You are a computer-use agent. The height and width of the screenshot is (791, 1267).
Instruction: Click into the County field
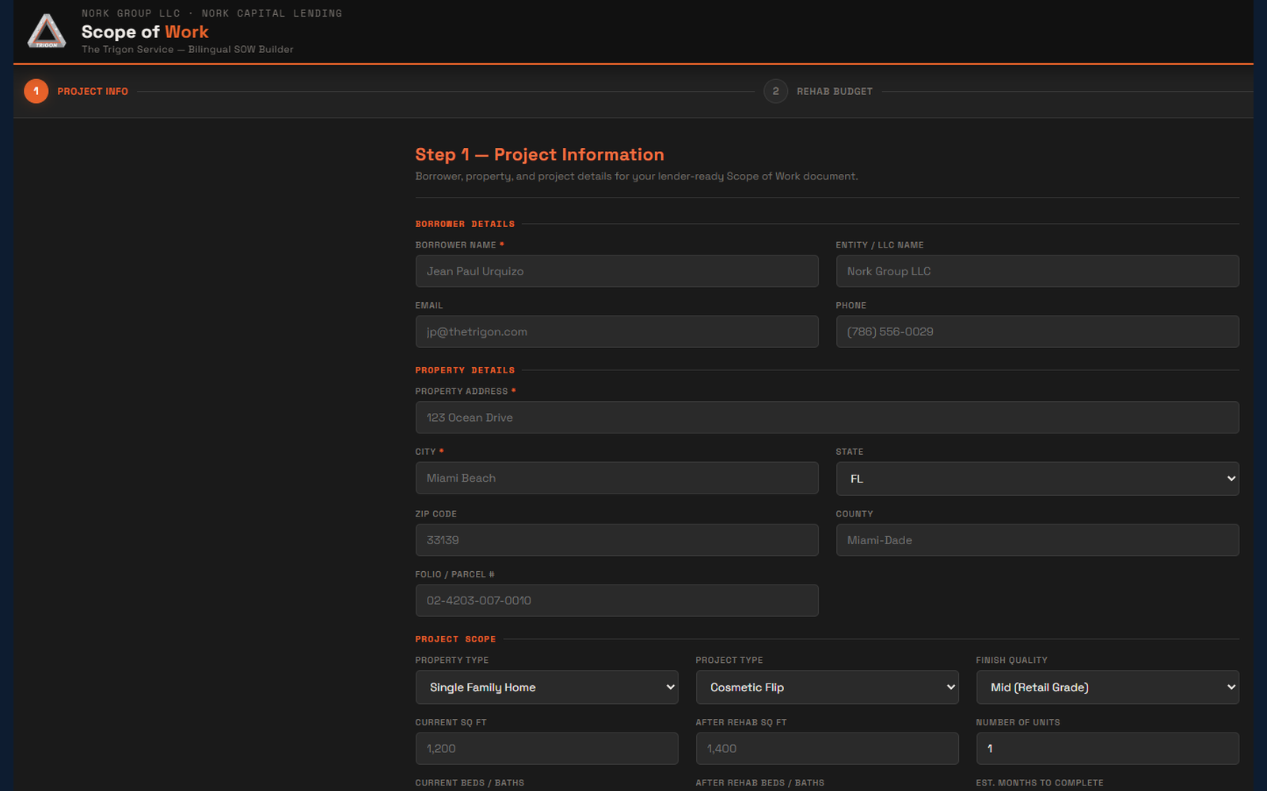click(1037, 540)
